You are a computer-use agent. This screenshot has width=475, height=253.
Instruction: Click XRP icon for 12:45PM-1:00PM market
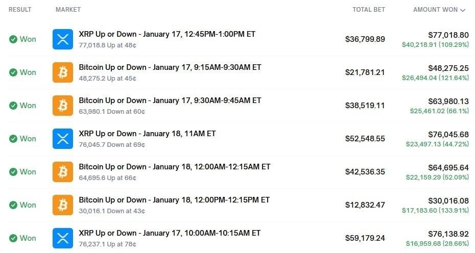[x=63, y=39]
